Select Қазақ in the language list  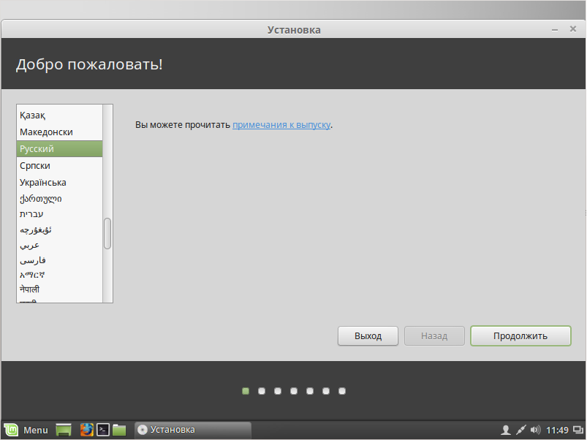pos(33,115)
